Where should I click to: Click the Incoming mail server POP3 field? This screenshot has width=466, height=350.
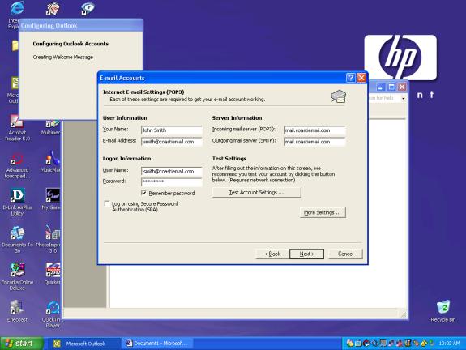(x=314, y=130)
